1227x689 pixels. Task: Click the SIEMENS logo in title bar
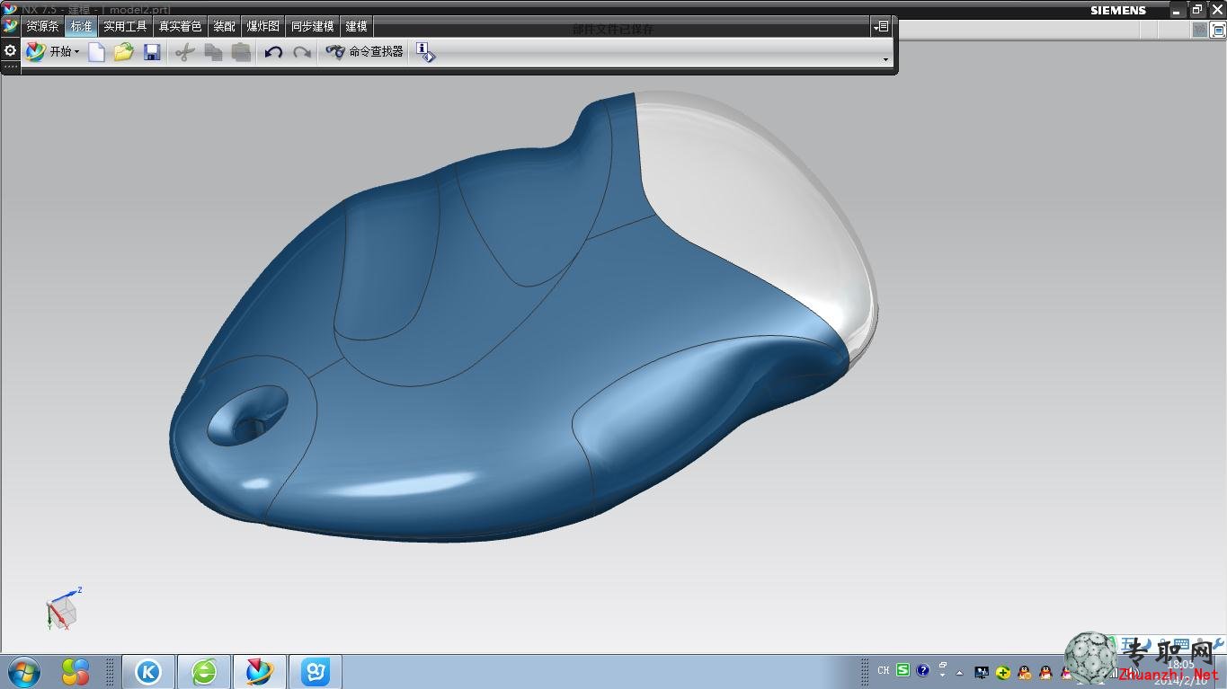point(1118,11)
